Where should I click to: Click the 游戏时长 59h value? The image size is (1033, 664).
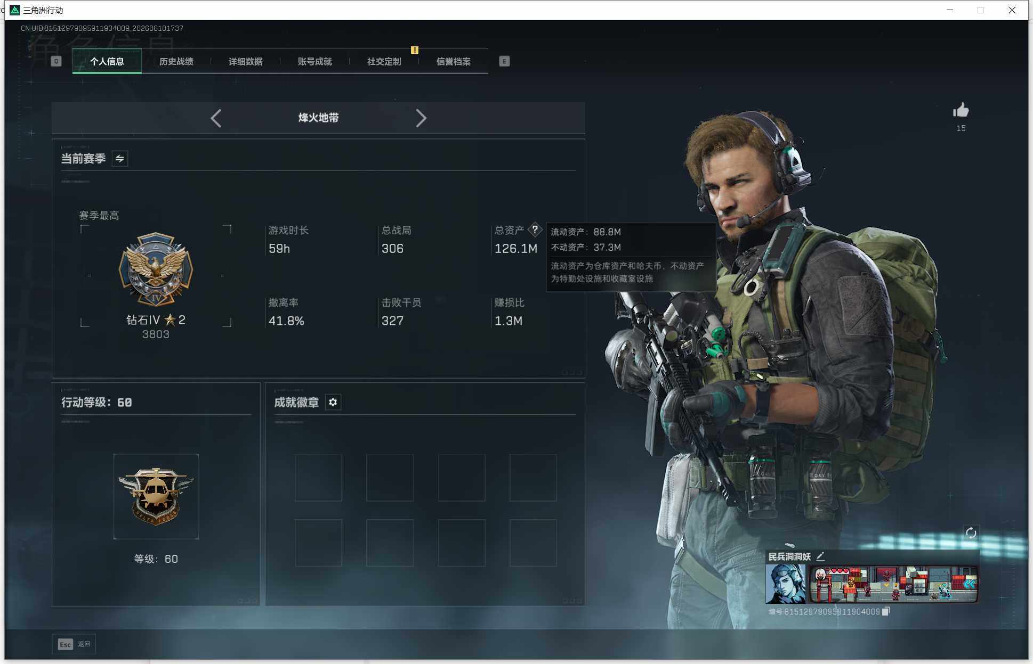point(279,249)
